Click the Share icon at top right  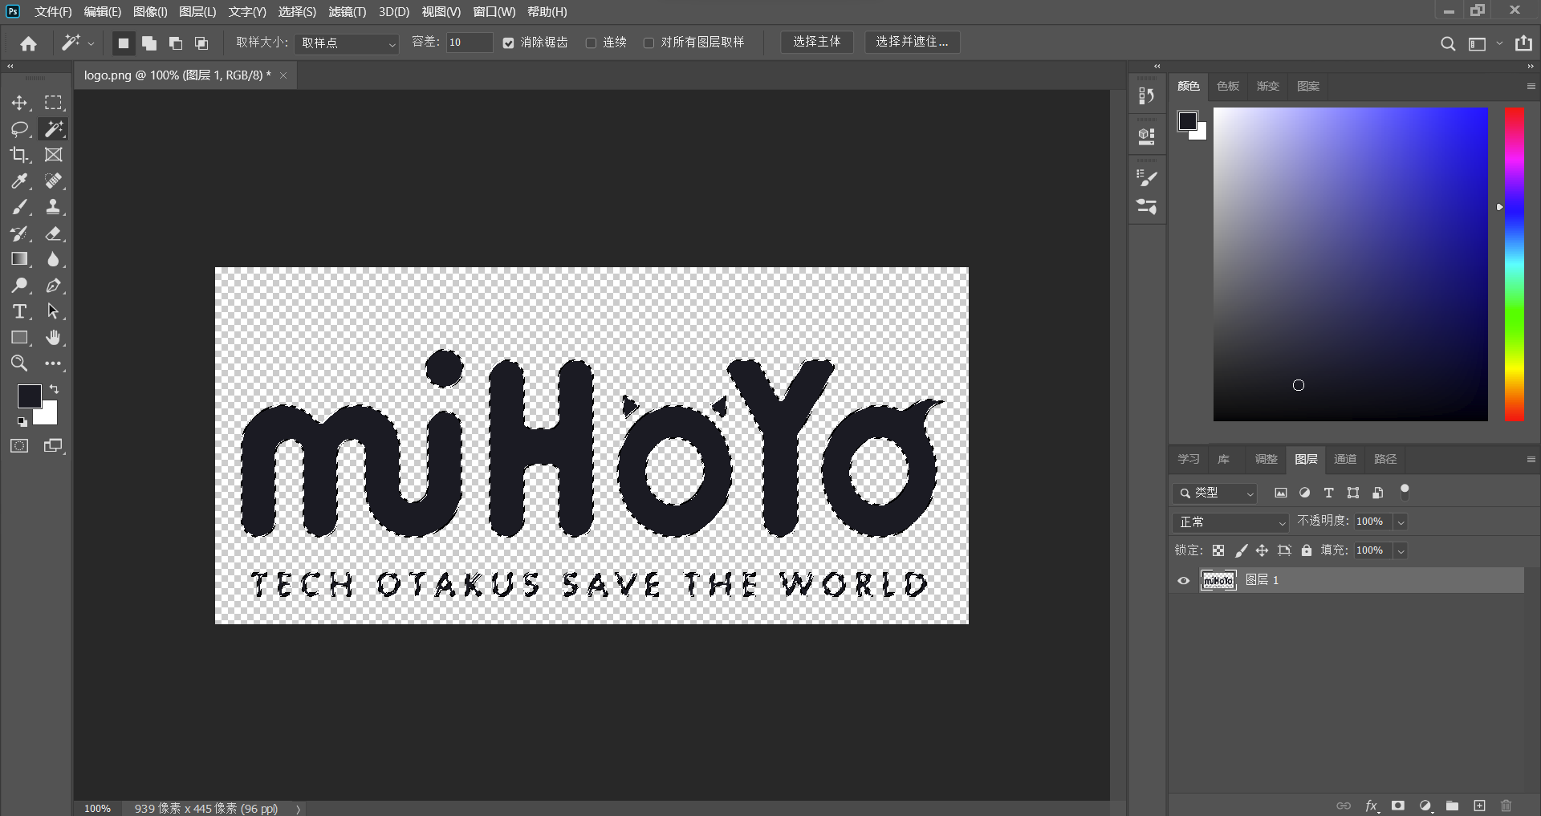1523,43
